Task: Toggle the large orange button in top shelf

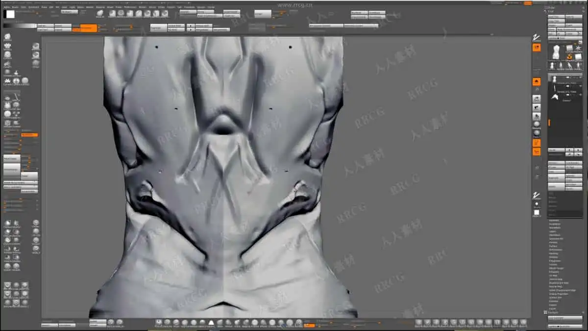Action: point(89,28)
